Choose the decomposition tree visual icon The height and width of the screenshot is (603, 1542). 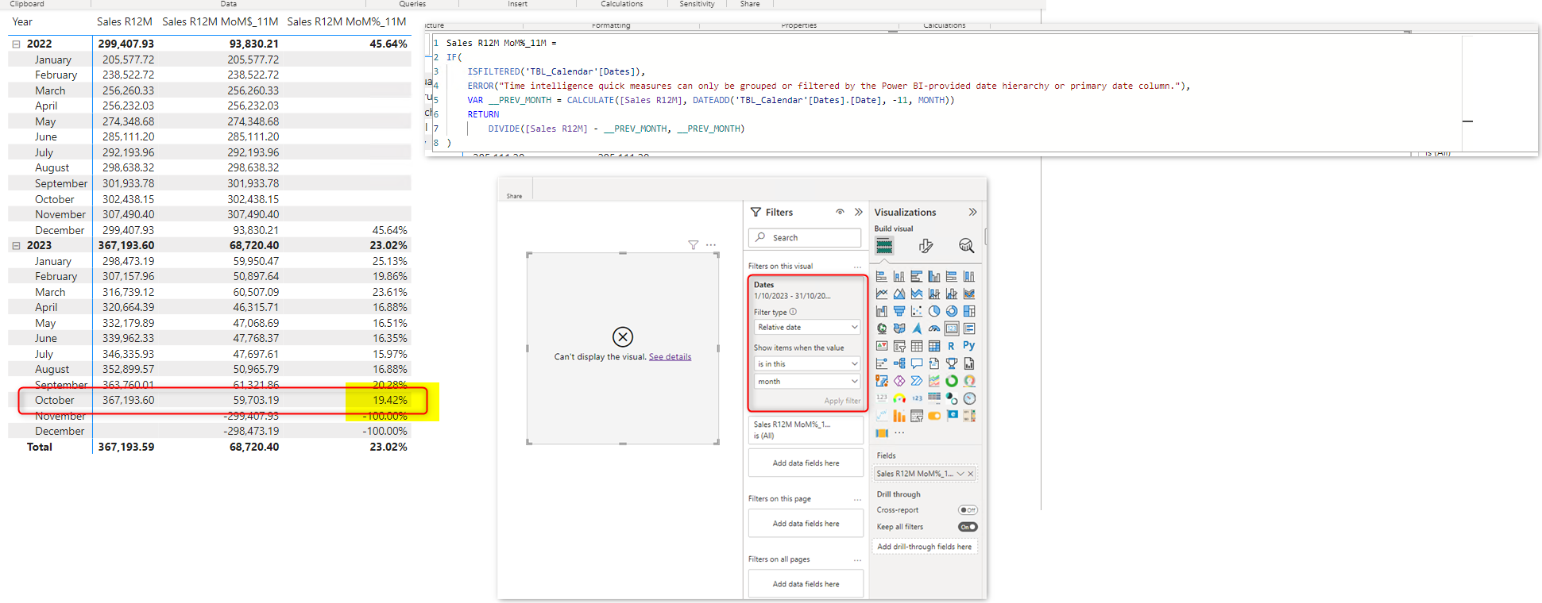coord(899,363)
